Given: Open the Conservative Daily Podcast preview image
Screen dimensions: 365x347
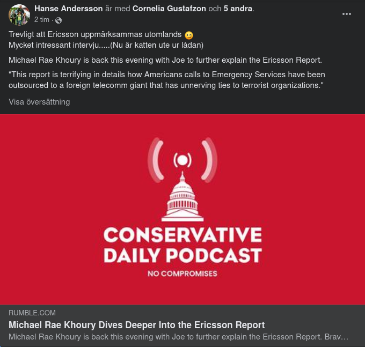Looking at the screenshot, I should point(182,209).
